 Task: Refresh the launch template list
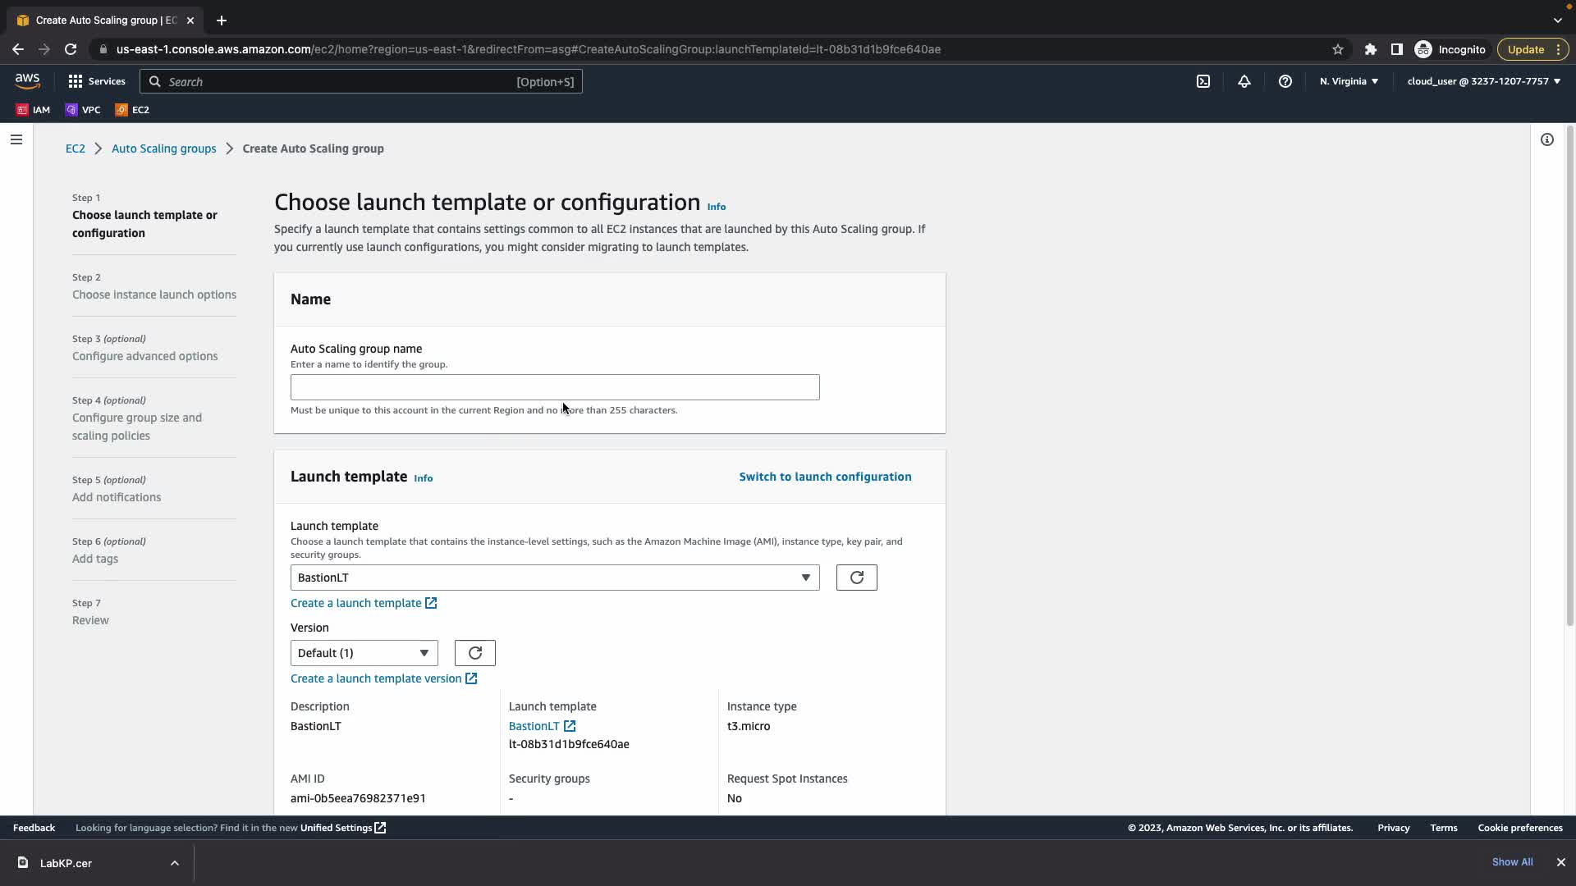[856, 578]
